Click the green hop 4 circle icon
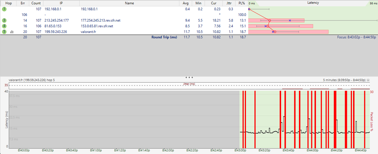Image resolution: width=378 pixels, height=154 pixels. click(4, 26)
